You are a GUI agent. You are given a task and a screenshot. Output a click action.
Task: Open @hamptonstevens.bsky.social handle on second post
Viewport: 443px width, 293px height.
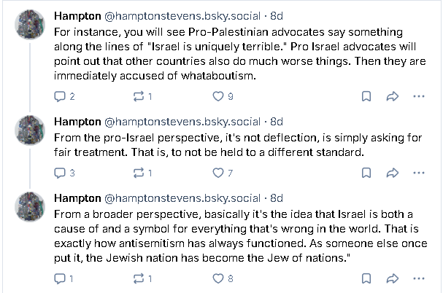pos(182,122)
